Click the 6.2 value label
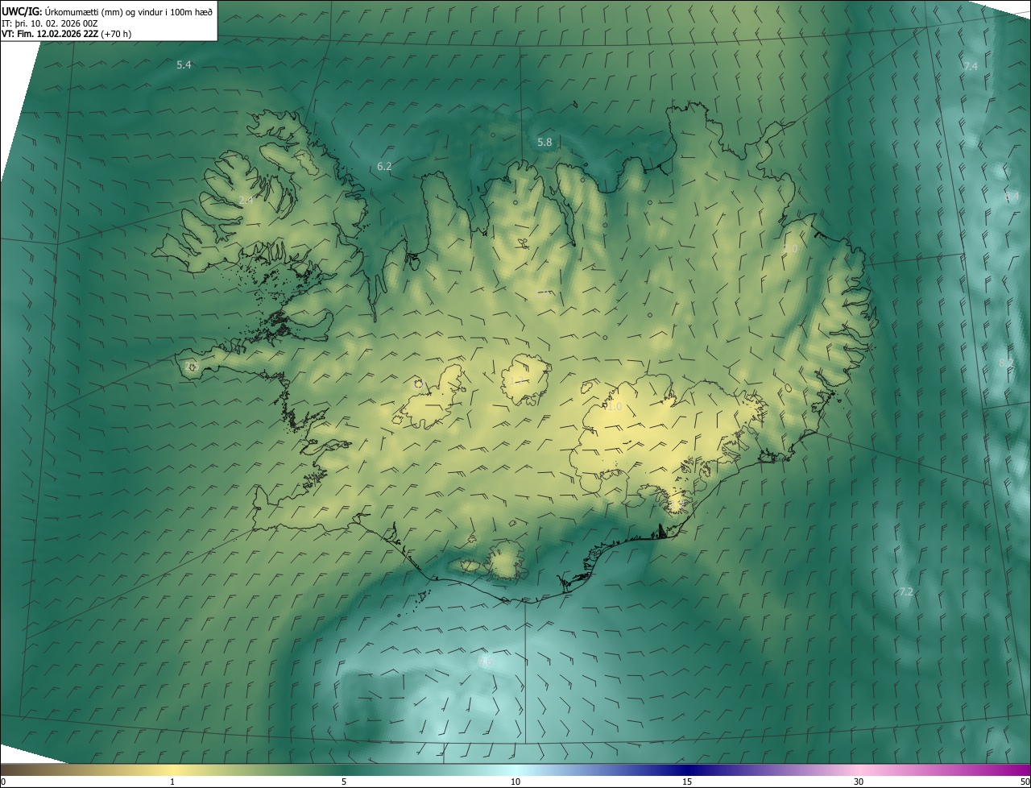The width and height of the screenshot is (1031, 788). tap(384, 166)
